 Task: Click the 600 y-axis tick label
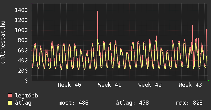coord(23,51)
